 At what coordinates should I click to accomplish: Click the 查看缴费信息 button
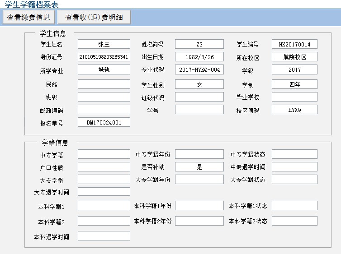pos(28,17)
